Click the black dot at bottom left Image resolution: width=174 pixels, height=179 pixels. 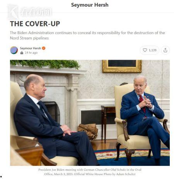[1, 176]
